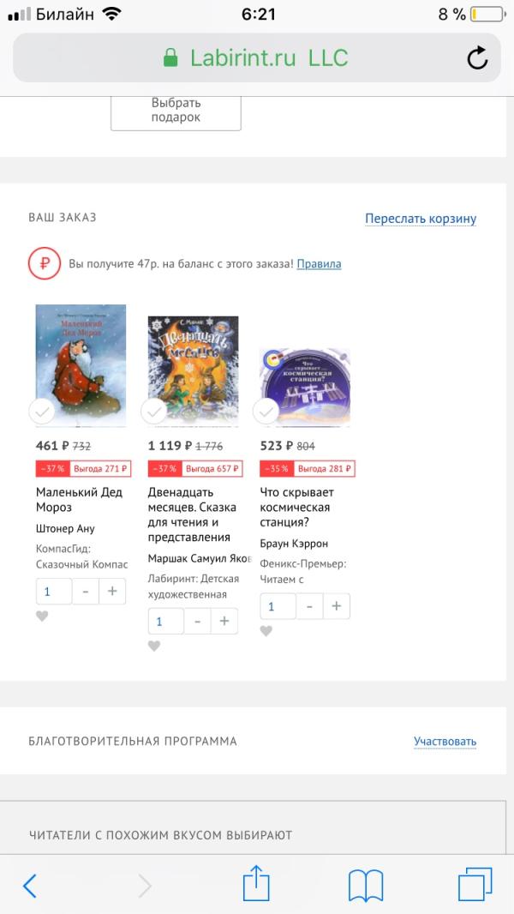The image size is (514, 914).
Task: Toggle selection checkmark on Двенадцать месяцев cover
Action: (x=154, y=412)
